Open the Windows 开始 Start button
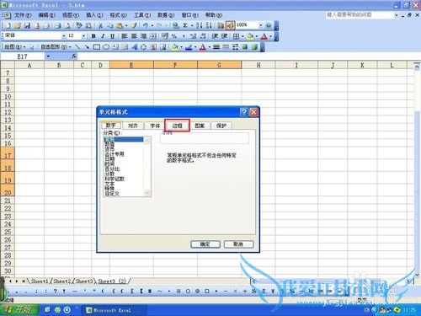421x316 pixels. 19,310
